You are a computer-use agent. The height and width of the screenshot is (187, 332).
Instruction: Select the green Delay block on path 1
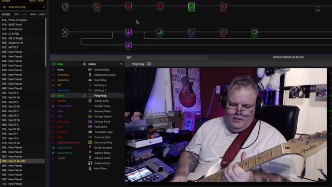191,6
